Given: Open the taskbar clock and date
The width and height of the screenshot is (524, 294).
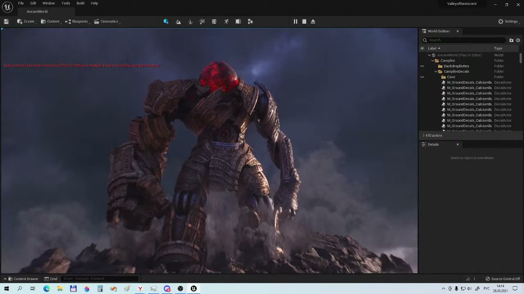Looking at the screenshot, I should tap(500, 289).
